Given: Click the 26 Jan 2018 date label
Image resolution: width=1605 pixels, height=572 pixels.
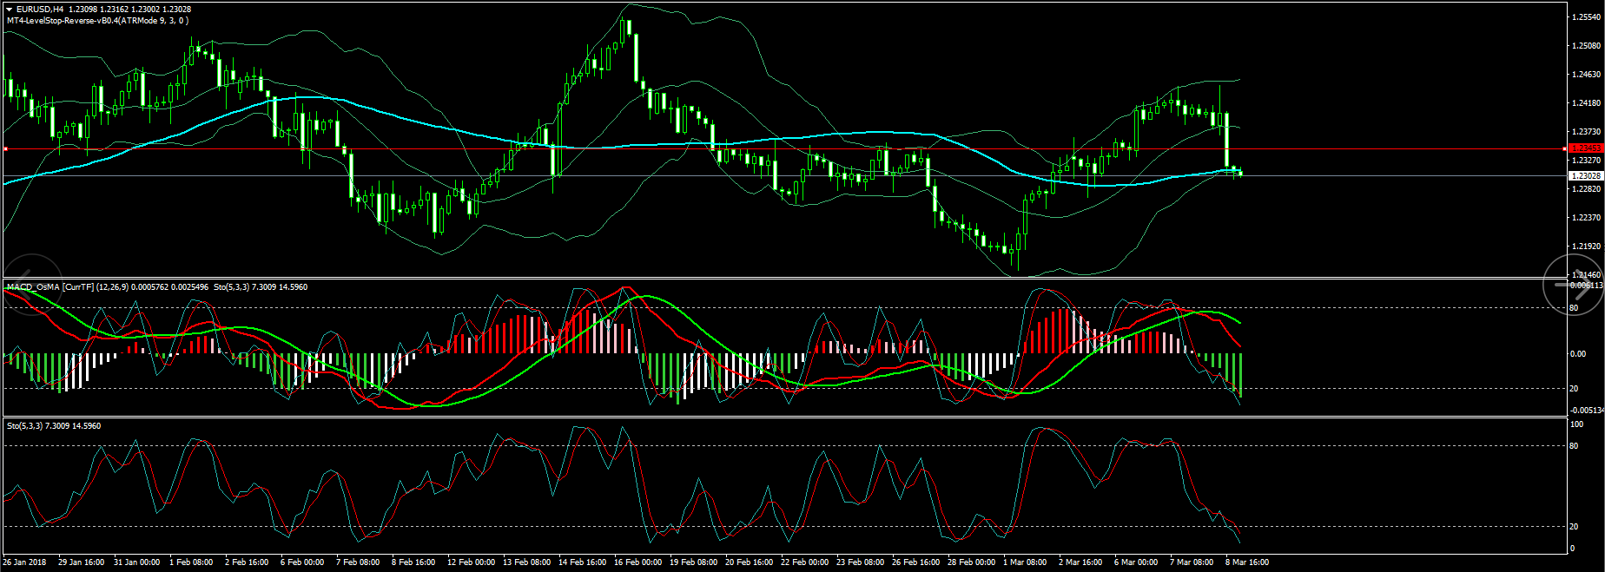Looking at the screenshot, I should pos(25,562).
